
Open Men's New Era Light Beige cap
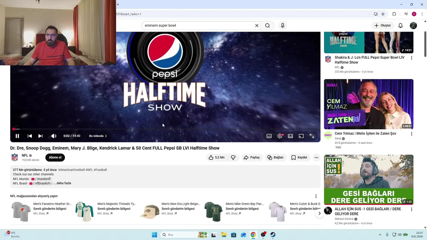tap(169, 211)
